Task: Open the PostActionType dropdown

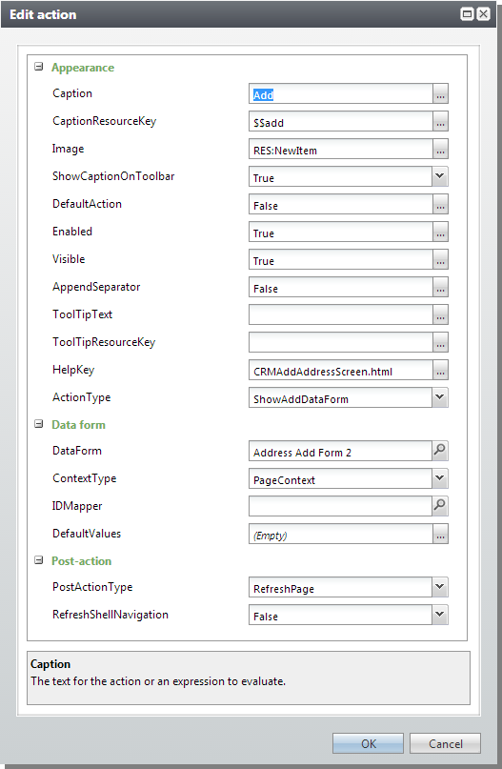Action: click(x=440, y=588)
